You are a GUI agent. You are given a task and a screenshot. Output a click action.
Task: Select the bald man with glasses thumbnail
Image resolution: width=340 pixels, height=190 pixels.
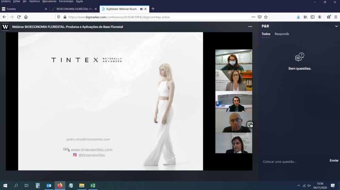point(234,122)
